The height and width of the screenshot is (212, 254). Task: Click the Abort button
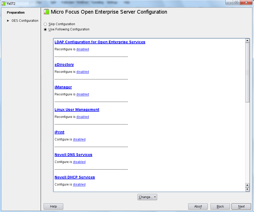click(x=198, y=206)
